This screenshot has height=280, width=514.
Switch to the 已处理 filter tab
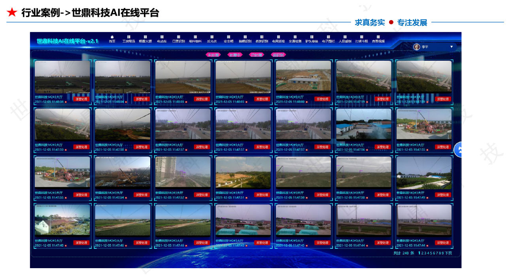256,55
